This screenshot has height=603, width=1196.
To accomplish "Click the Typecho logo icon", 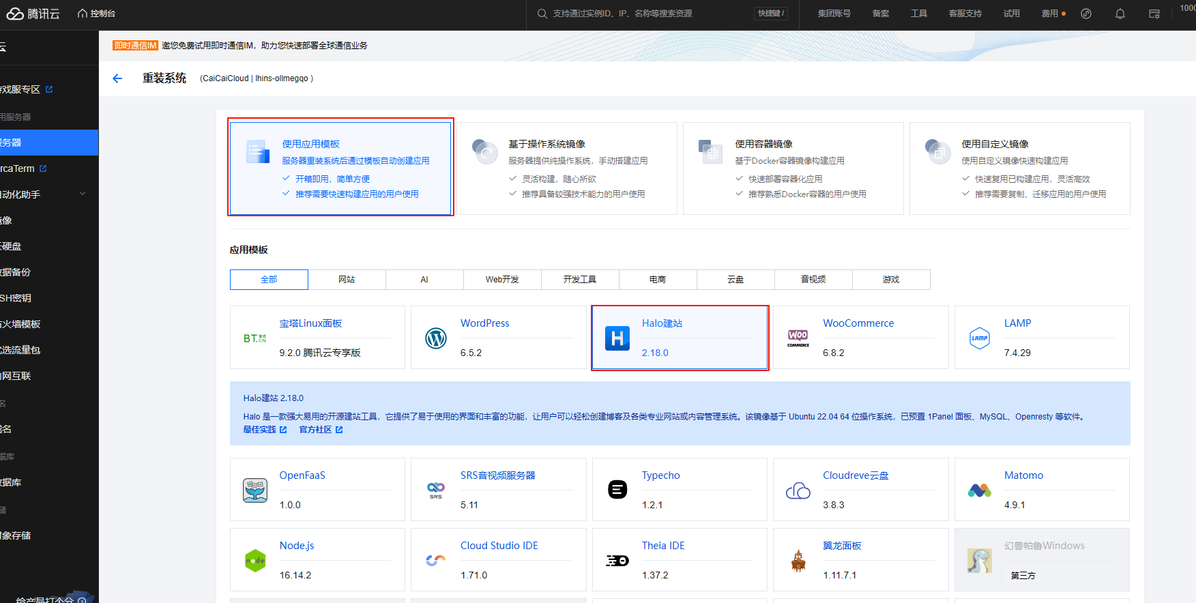I will click(617, 490).
